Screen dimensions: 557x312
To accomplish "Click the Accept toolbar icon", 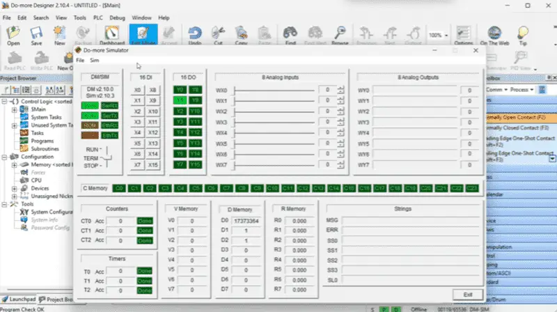I will [x=168, y=36].
